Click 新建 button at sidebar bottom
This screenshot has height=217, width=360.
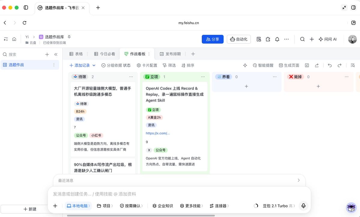pyautogui.click(x=30, y=209)
